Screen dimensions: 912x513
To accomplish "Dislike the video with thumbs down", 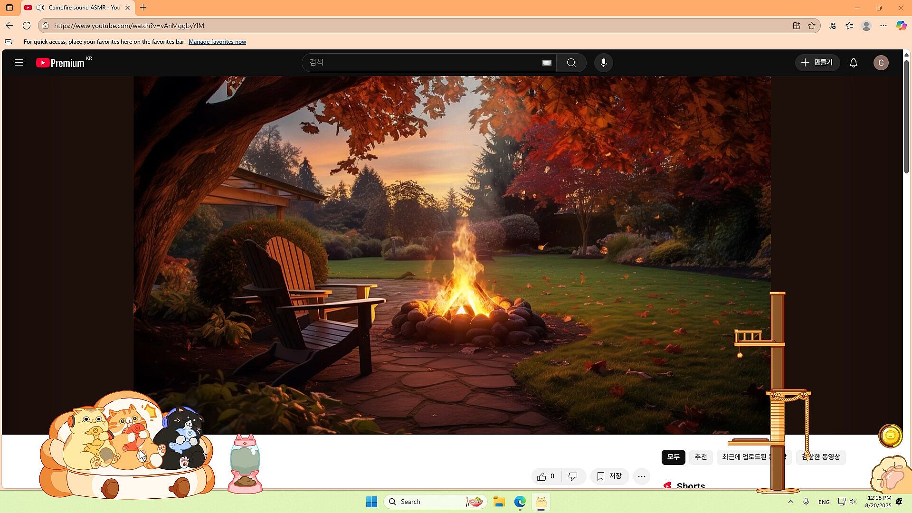I will (573, 476).
